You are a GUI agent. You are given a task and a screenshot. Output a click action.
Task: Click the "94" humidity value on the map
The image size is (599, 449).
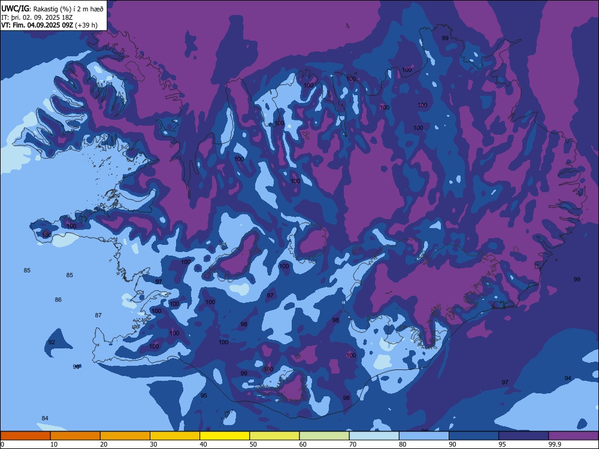click(x=568, y=378)
